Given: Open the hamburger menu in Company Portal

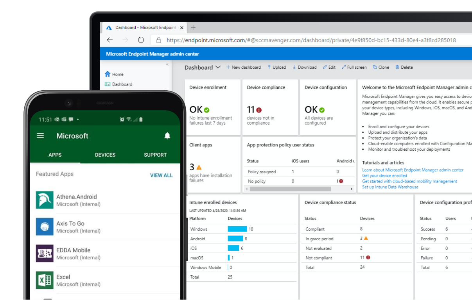Looking at the screenshot, I should click(40, 136).
